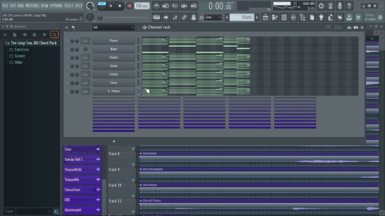Viewport: 385px width, 216px height.
Task: Click the Choir channel button
Action: tap(114, 83)
